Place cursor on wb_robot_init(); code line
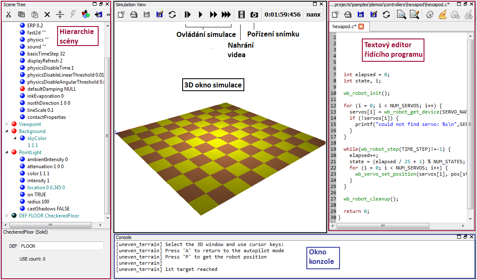 point(366,93)
